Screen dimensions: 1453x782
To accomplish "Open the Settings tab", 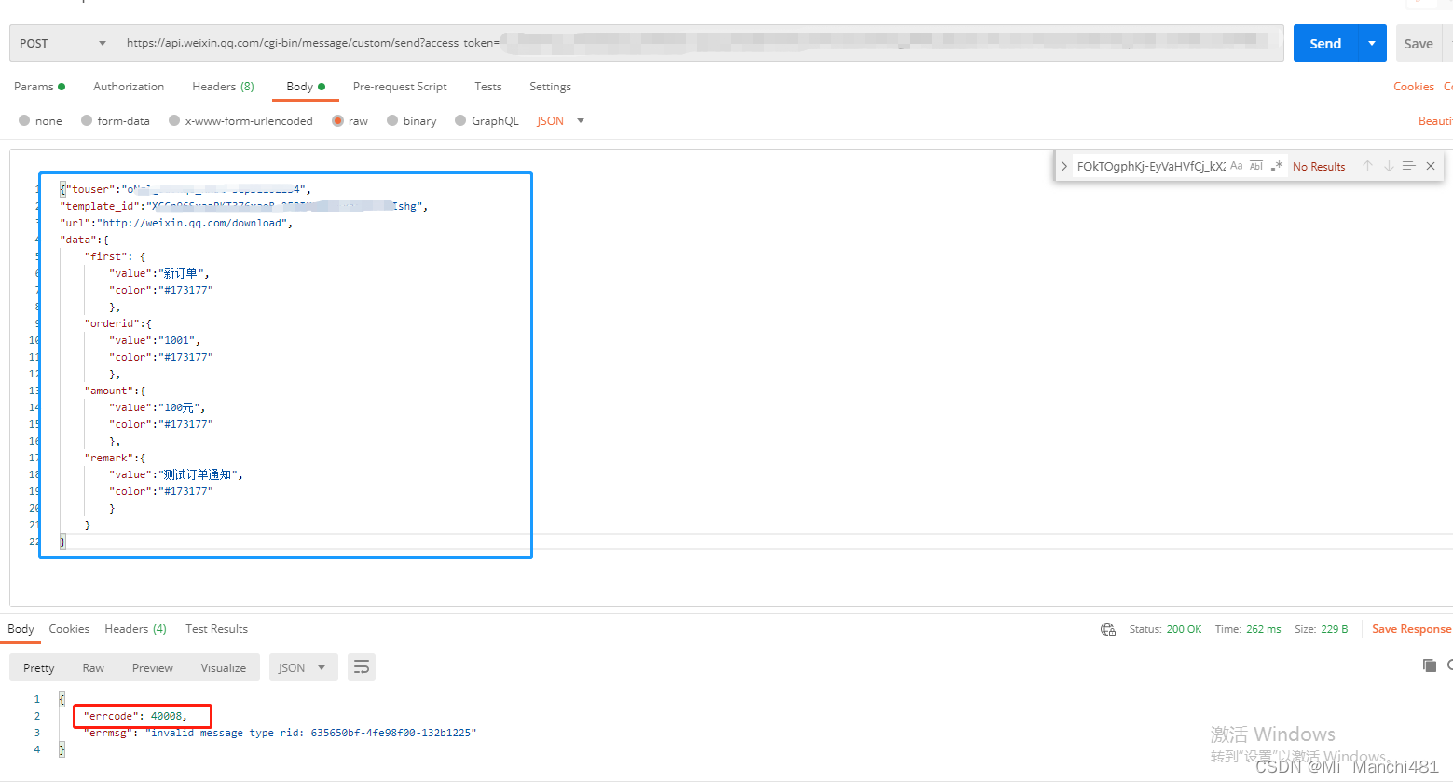I will click(x=550, y=86).
